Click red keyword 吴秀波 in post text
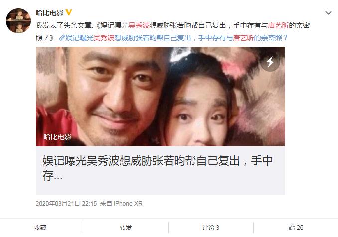The width and height of the screenshot is (338, 237). point(139,25)
